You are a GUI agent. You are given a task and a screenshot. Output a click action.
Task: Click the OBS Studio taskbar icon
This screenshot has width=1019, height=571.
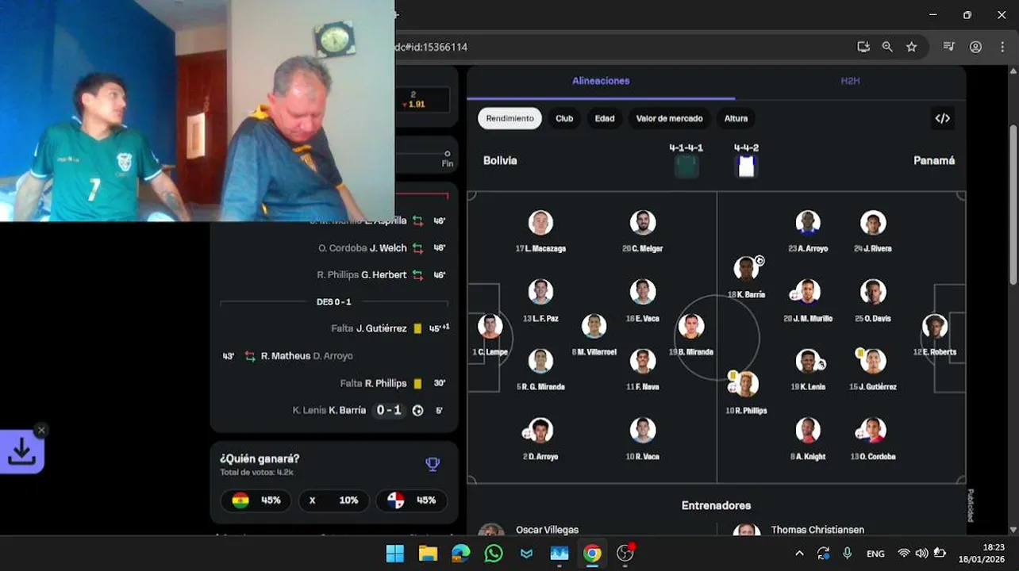point(625,554)
